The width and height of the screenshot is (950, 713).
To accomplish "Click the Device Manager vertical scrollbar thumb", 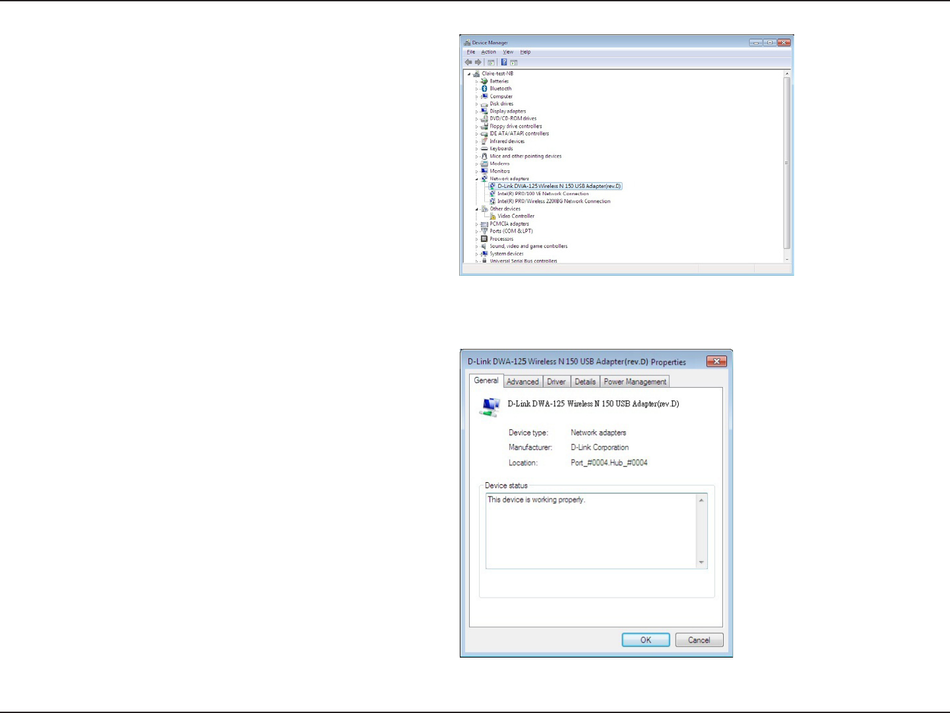I will 787,163.
